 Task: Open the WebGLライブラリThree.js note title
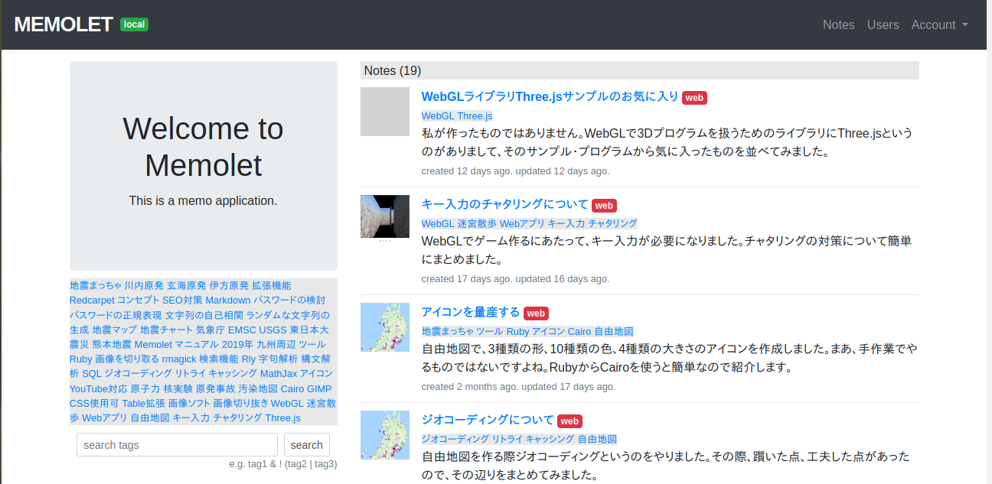click(x=550, y=96)
